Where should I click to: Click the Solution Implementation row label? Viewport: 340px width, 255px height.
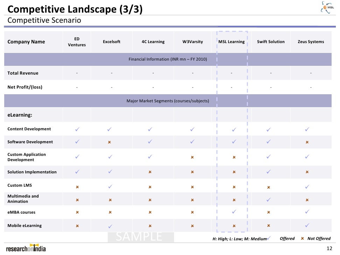32,172
